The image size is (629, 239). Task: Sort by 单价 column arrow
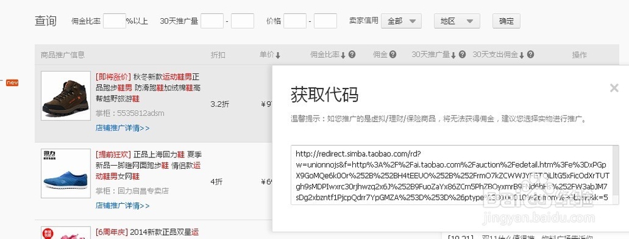[277, 55]
